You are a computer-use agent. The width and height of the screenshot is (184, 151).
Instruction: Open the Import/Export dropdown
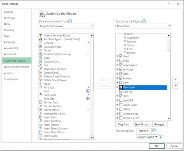click(x=147, y=137)
